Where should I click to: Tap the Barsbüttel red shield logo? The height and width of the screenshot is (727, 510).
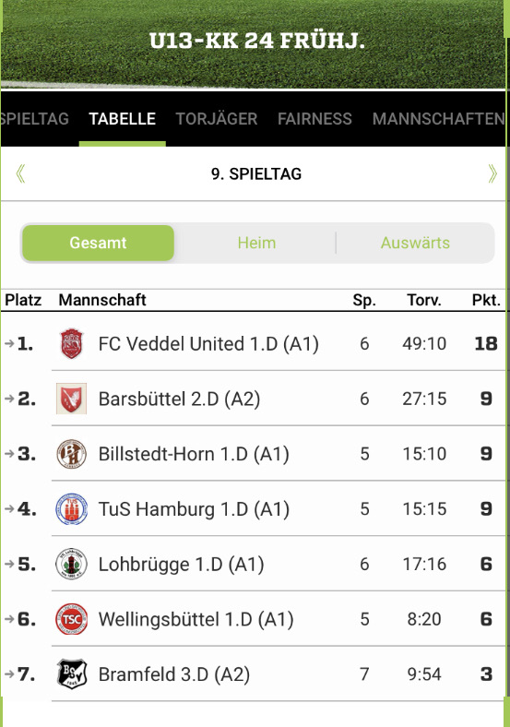point(71,399)
